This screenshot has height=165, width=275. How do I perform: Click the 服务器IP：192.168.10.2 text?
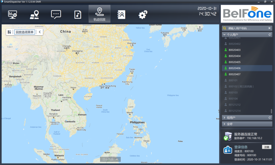pos(248,138)
